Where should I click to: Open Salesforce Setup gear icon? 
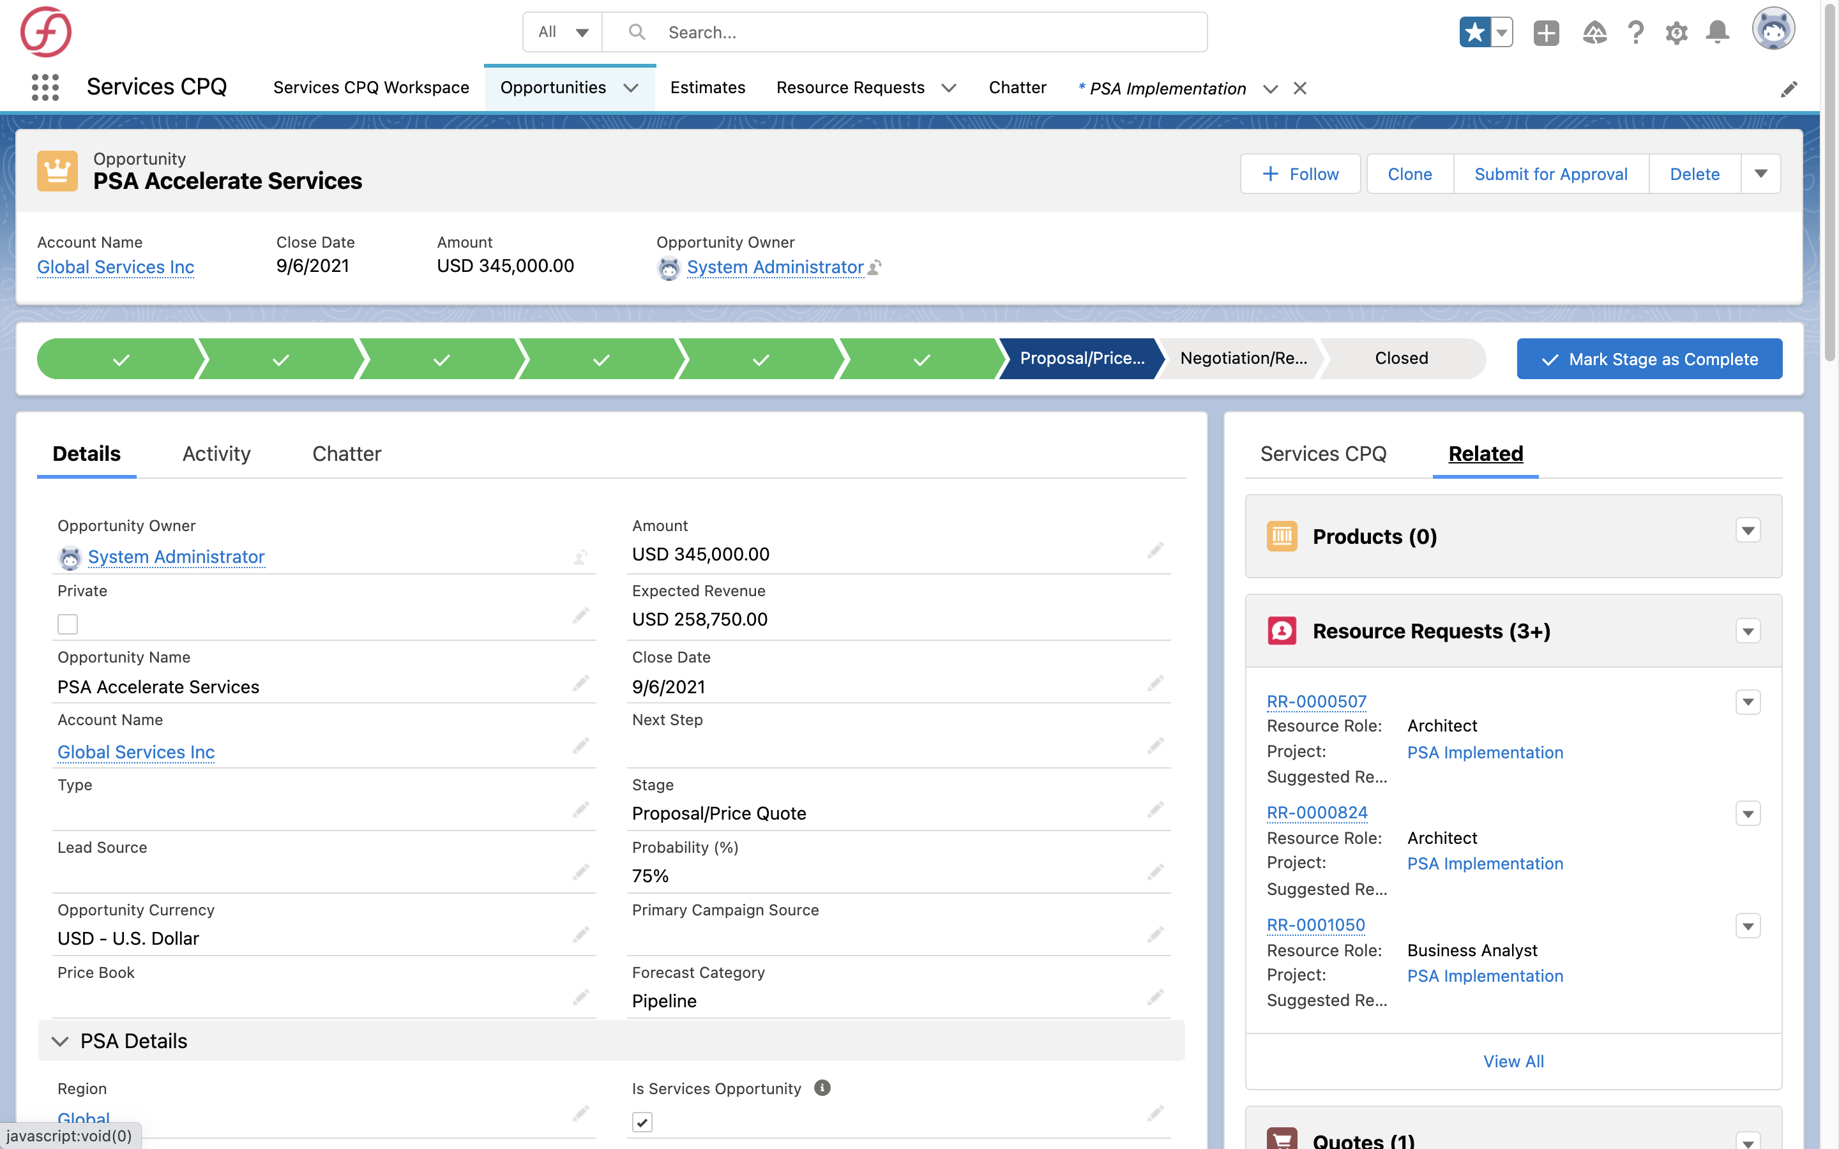click(1676, 32)
